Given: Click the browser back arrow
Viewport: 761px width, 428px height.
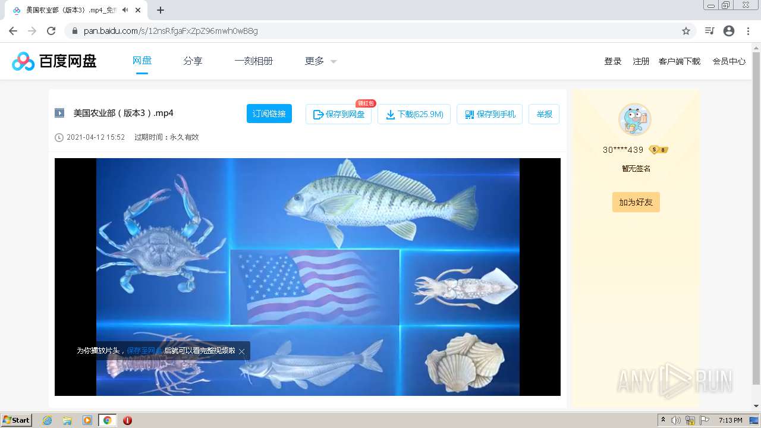Looking at the screenshot, I should [13, 31].
